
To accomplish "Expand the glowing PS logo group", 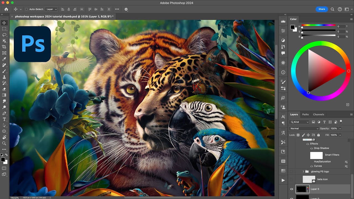I will 303,171.
